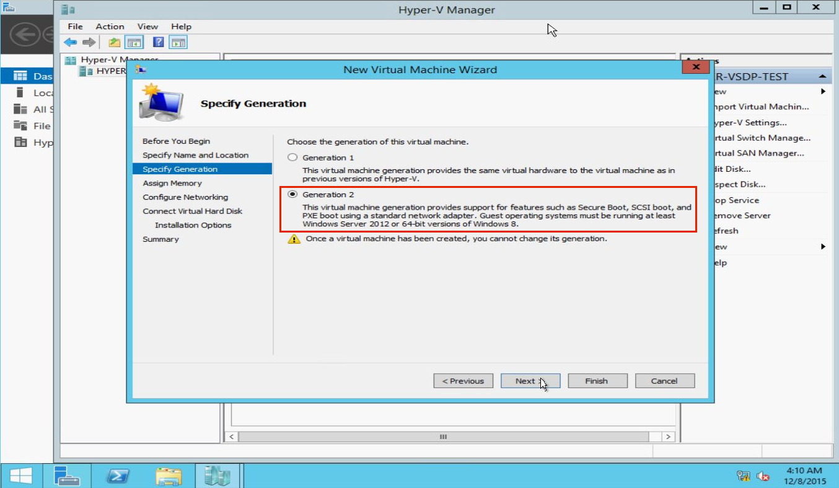The width and height of the screenshot is (839, 488).
Task: Open the Windows Start button
Action: pos(21,476)
